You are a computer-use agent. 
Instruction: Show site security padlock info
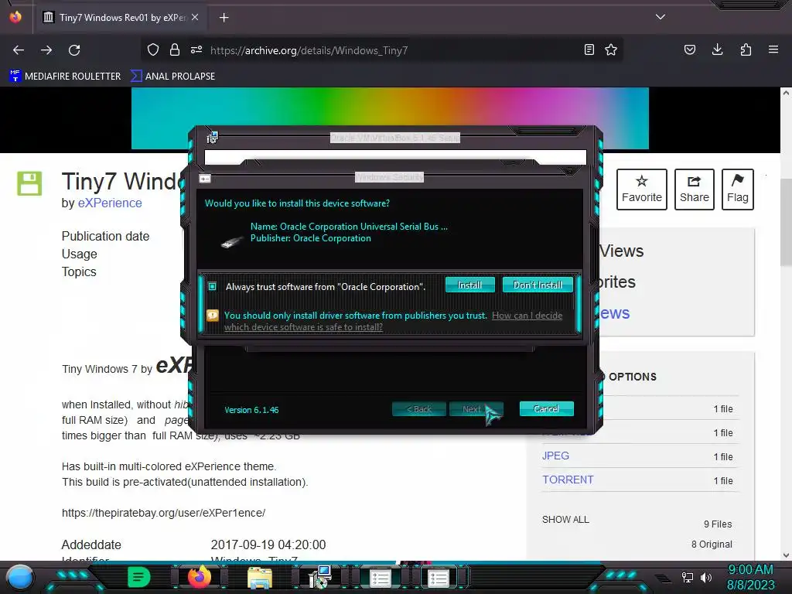175,49
